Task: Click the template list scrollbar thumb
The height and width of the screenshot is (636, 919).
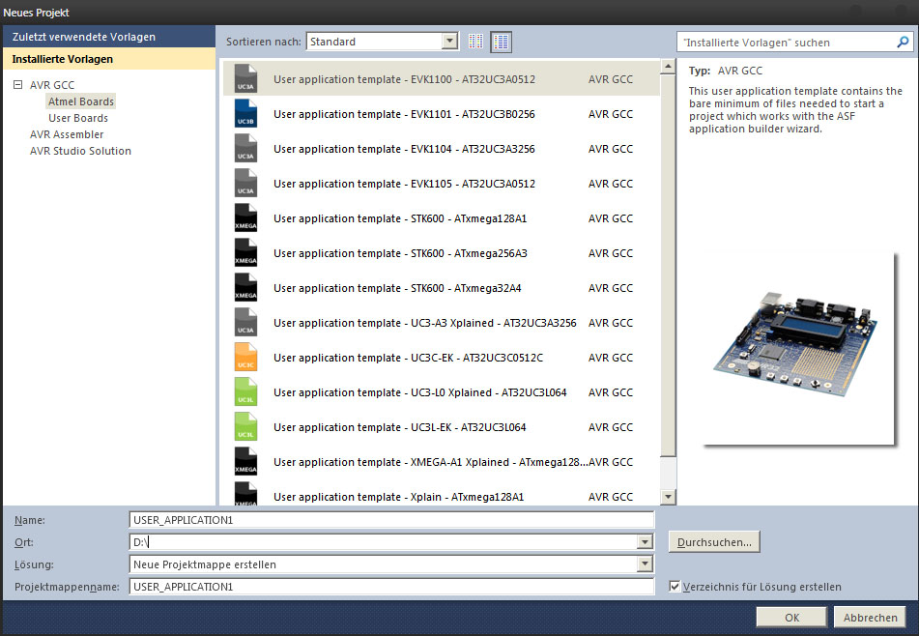Action: [668, 265]
